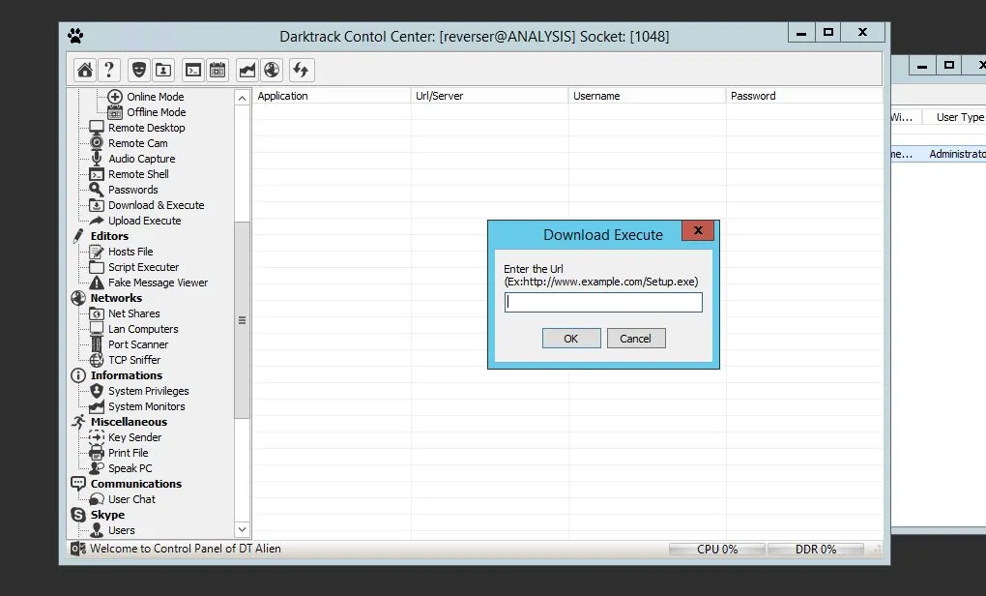Click the chart graph toolbar icon
Image resolution: width=986 pixels, height=596 pixels.
point(247,70)
